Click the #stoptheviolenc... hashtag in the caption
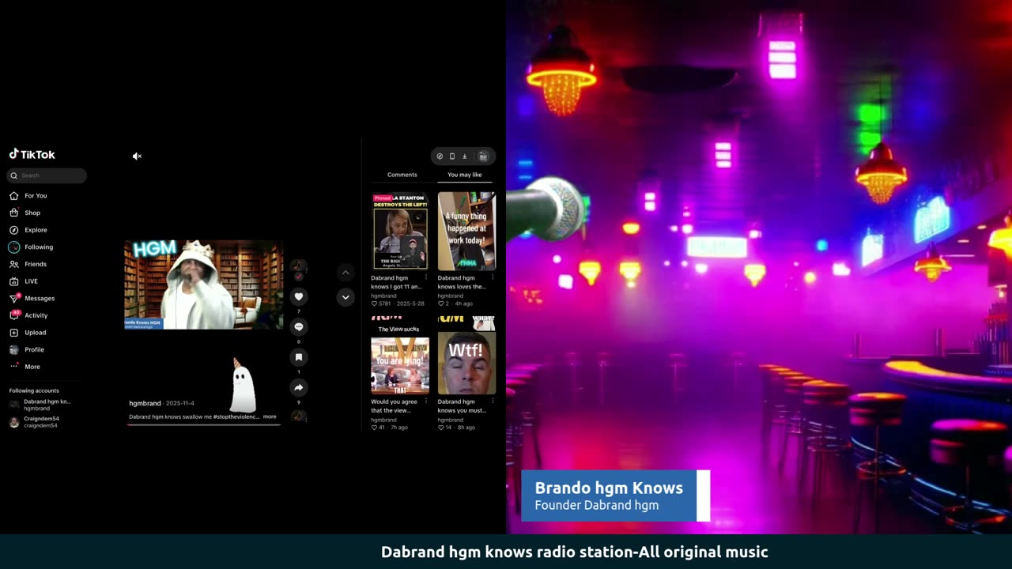This screenshot has height=569, width=1012. point(236,416)
